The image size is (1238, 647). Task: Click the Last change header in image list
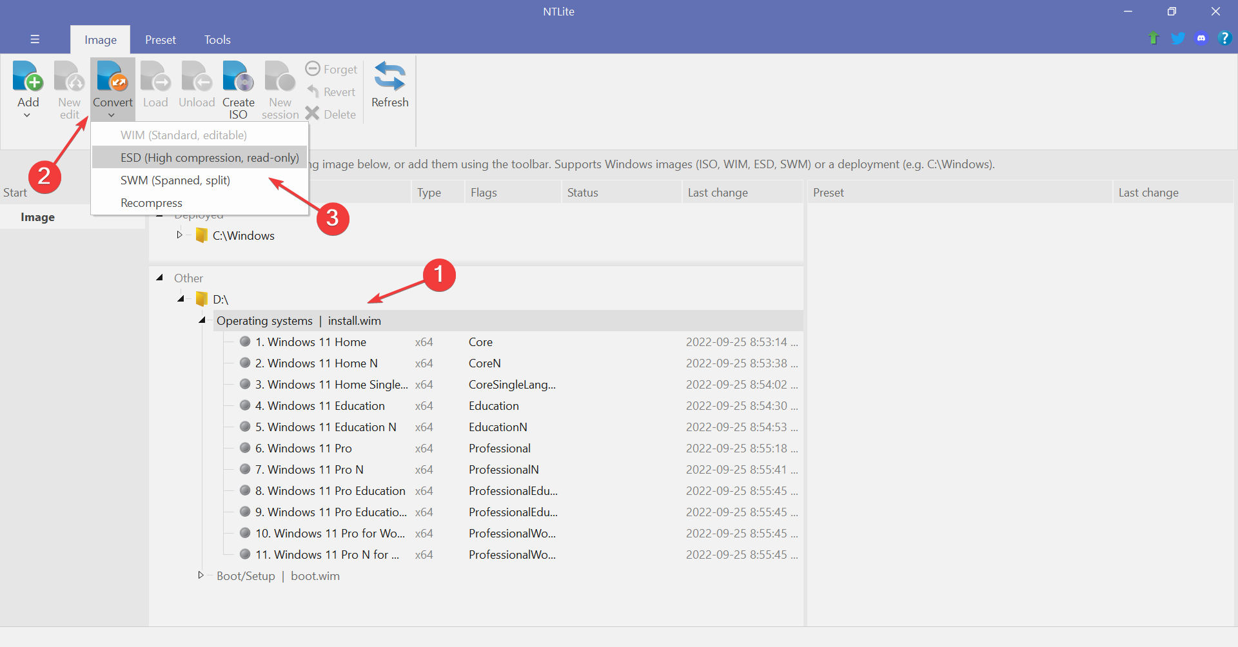742,193
